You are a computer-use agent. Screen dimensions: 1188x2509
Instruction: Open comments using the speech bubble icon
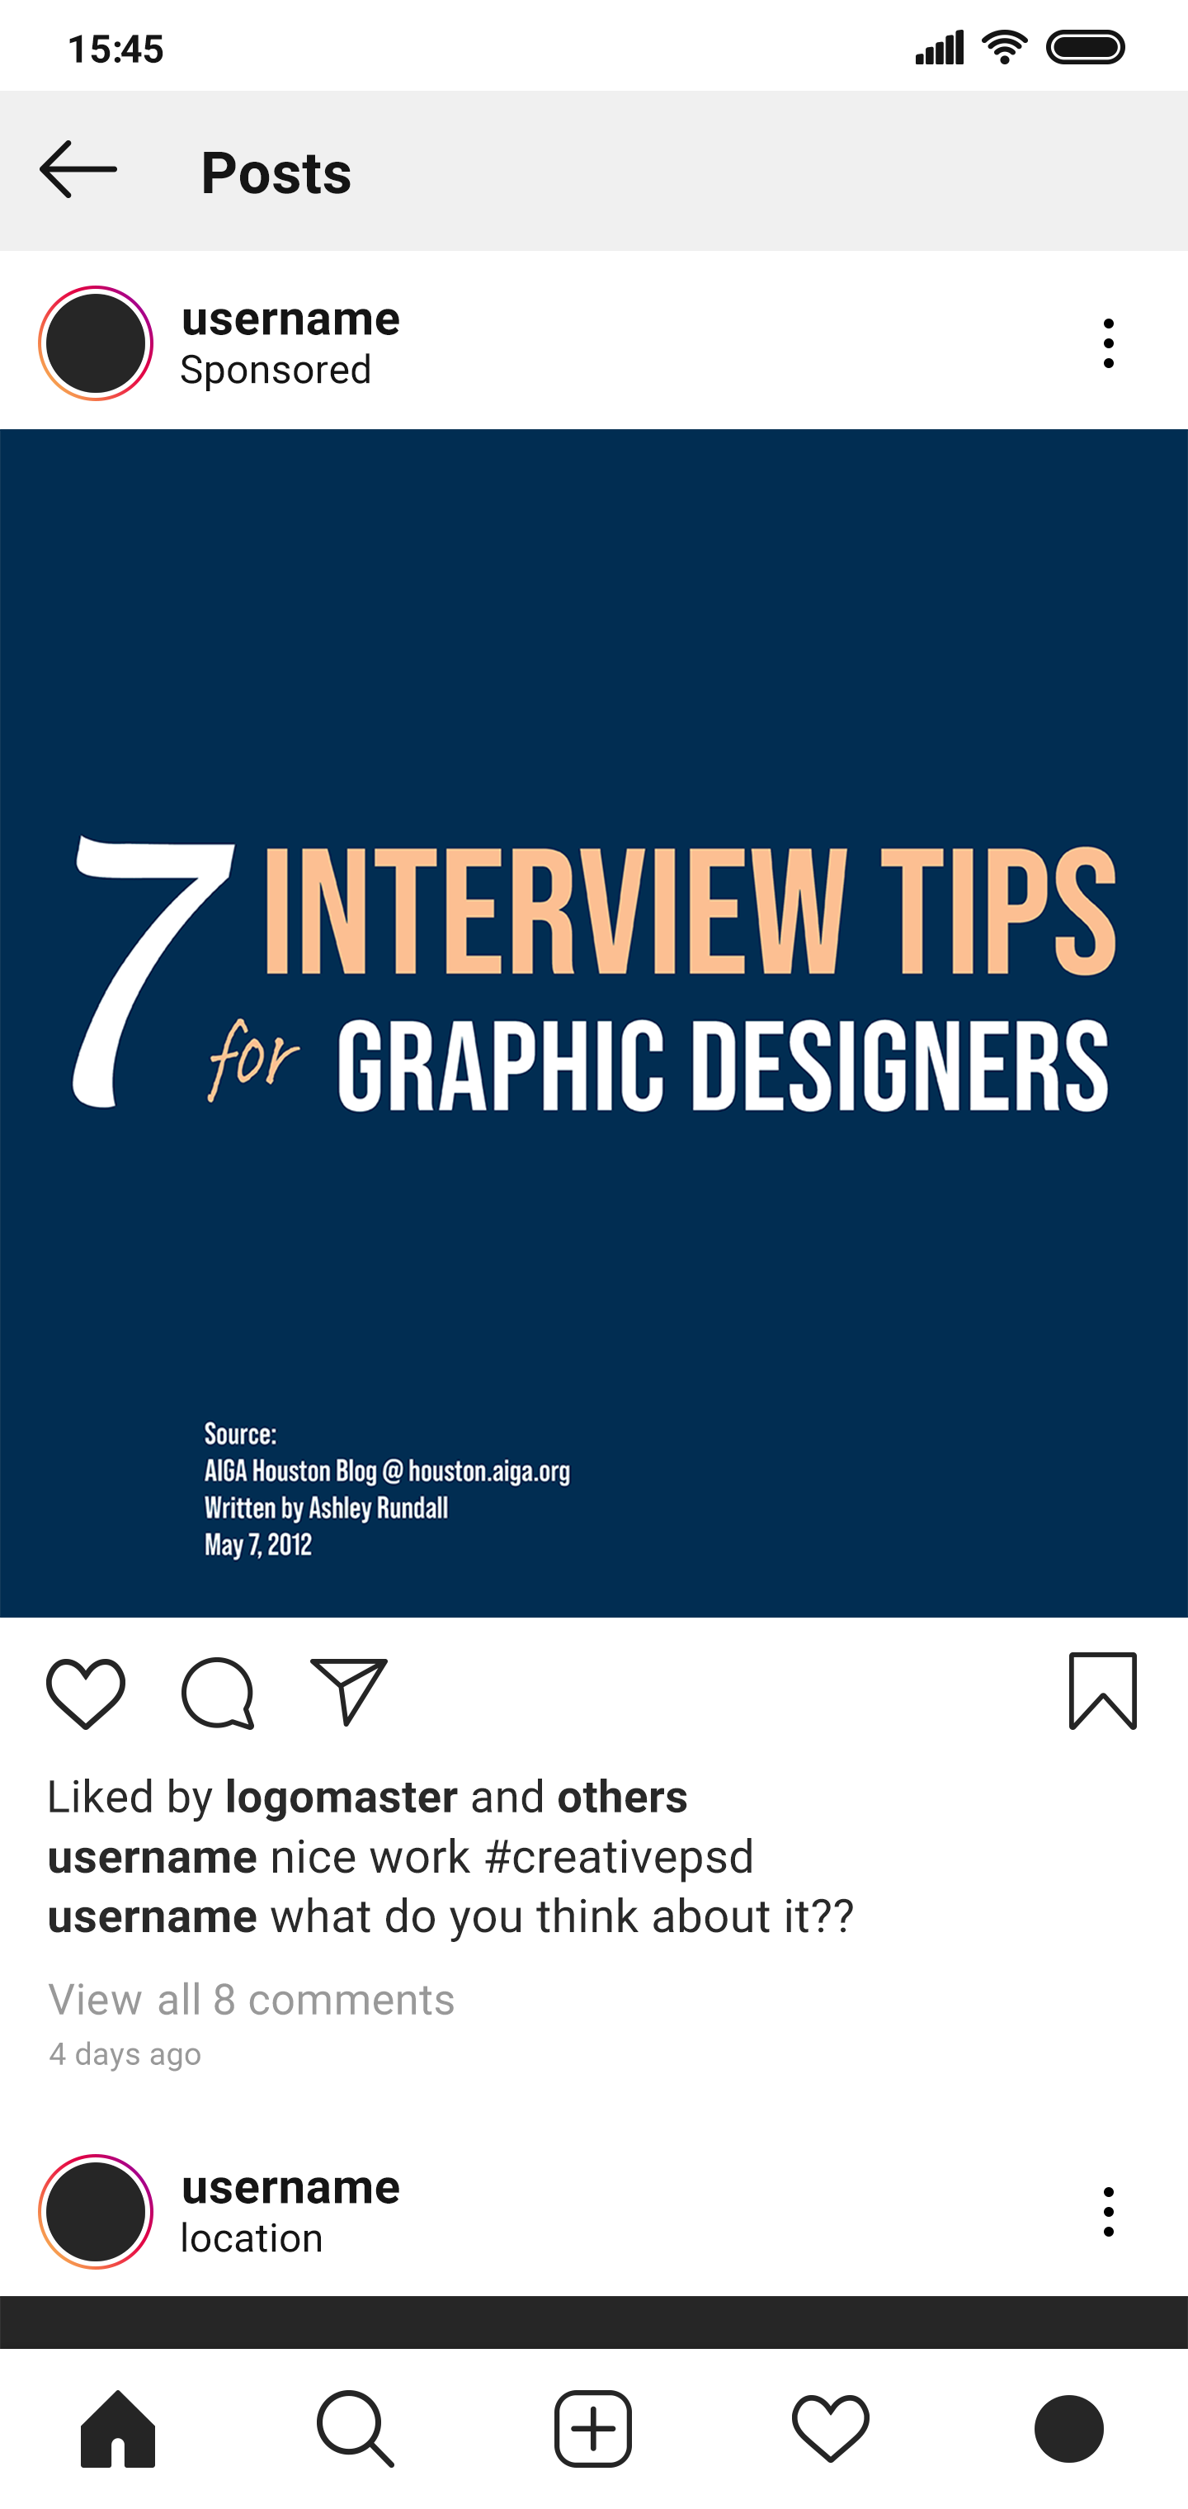point(218,1693)
